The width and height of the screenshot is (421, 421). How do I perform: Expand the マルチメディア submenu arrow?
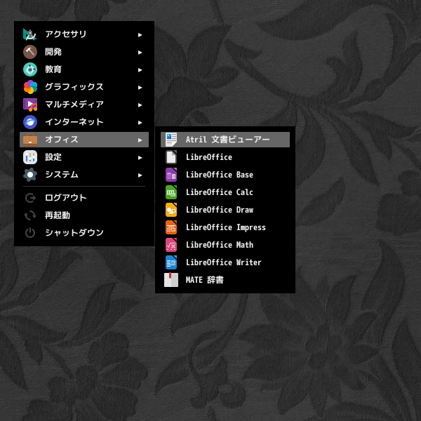click(x=140, y=105)
